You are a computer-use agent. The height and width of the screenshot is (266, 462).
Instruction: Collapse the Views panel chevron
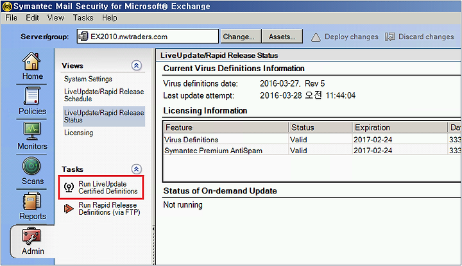tap(137, 65)
